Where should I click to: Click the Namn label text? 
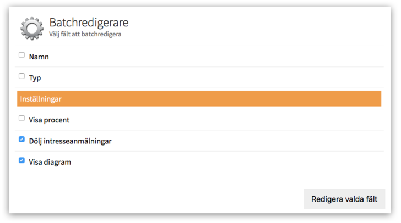click(39, 57)
